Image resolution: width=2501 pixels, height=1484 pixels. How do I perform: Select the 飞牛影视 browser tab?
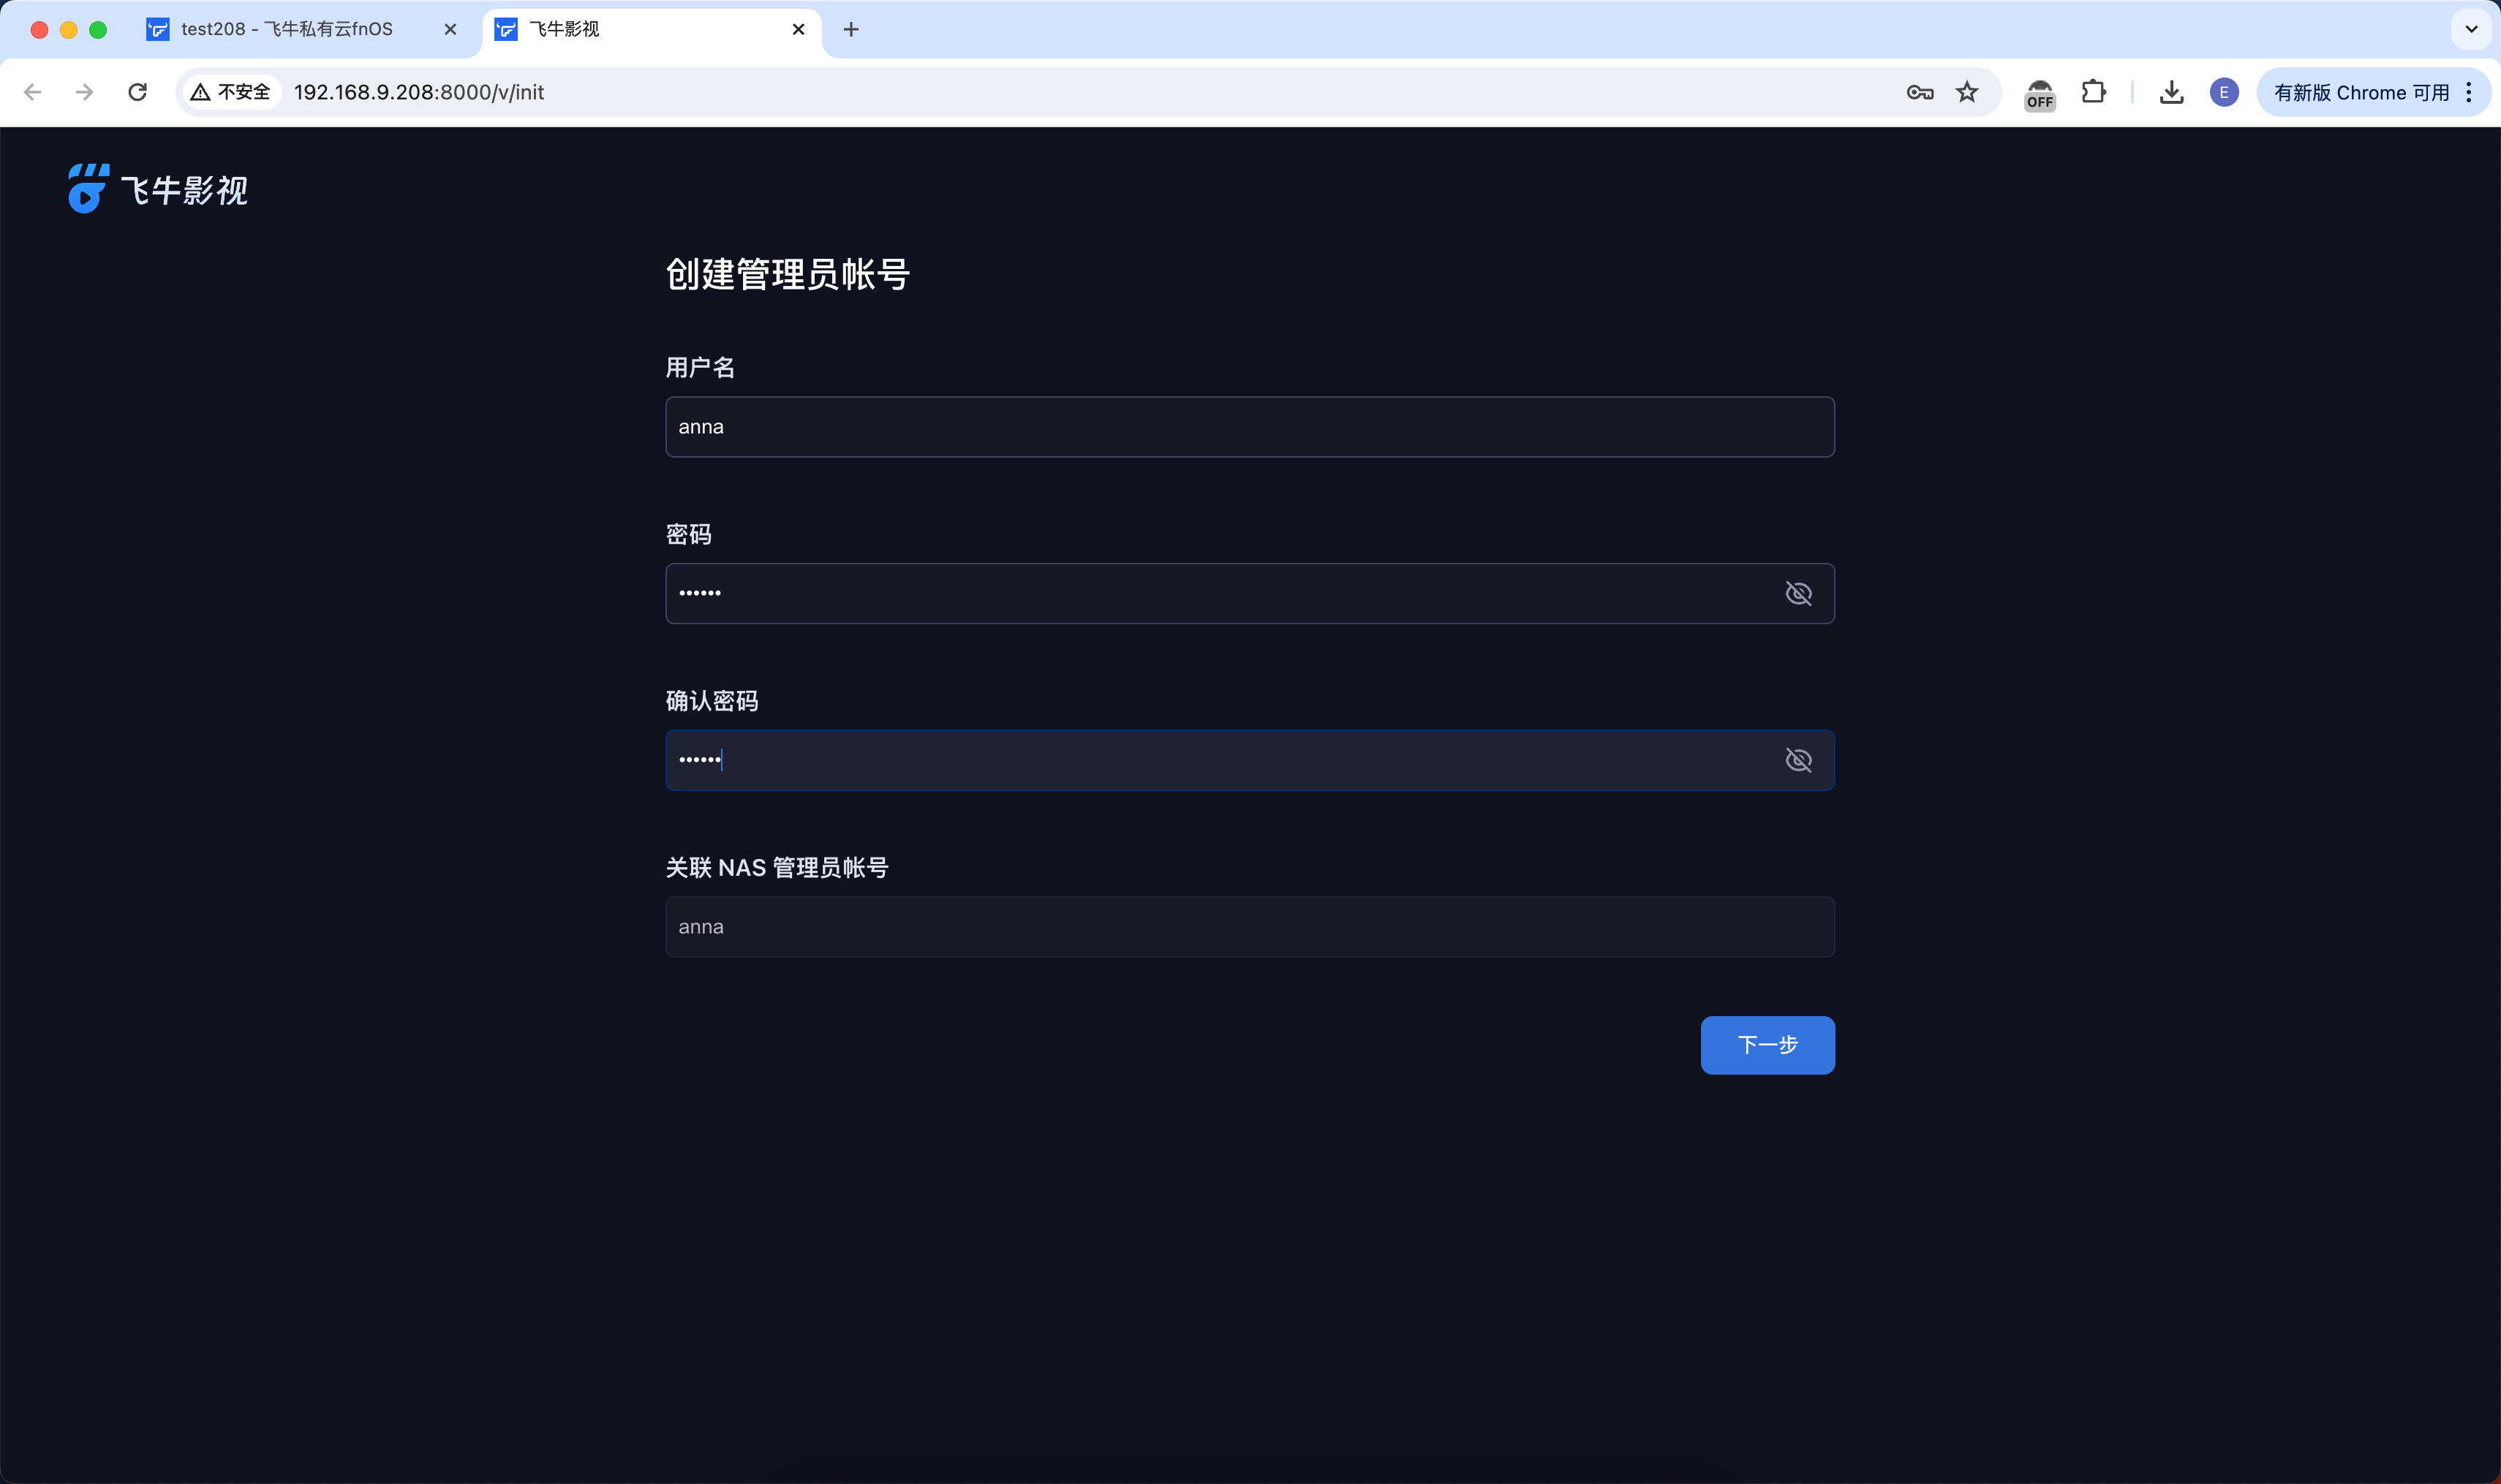tap(650, 29)
